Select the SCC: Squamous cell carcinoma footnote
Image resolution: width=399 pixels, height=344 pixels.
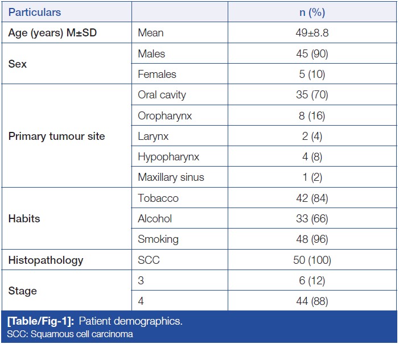click(x=71, y=334)
